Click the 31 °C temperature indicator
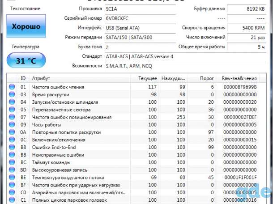Screen dimensions: 273x204 (x=26, y=60)
